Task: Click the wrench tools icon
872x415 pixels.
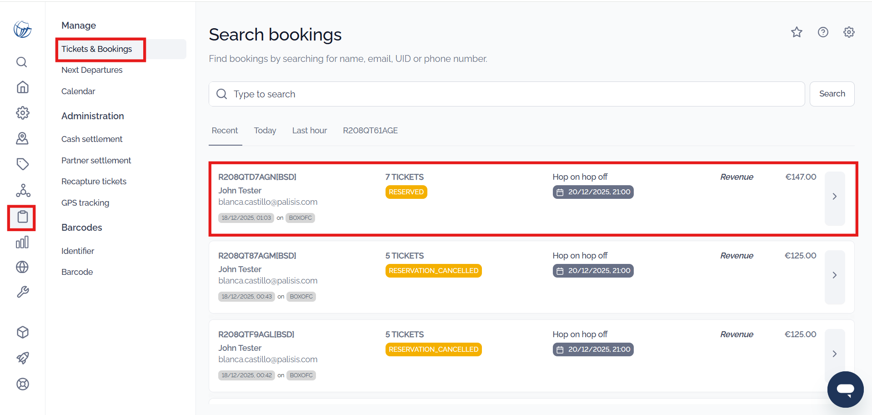Action: (22, 292)
